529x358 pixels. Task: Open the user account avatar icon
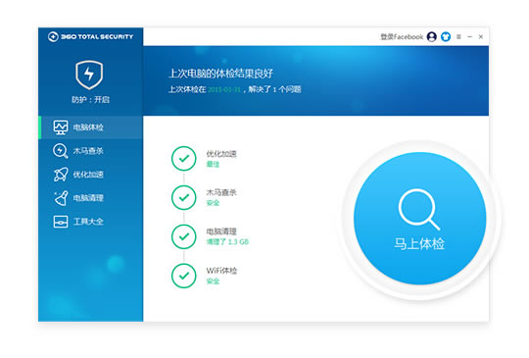click(432, 36)
